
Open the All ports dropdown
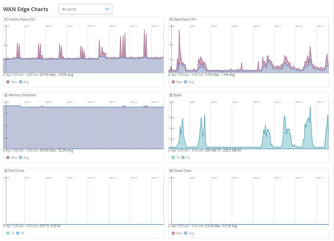pyautogui.click(x=85, y=9)
